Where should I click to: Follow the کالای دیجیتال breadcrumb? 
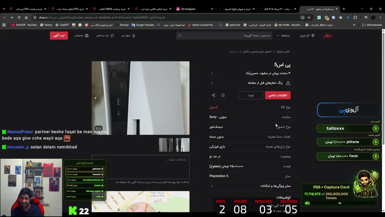[x=283, y=52]
